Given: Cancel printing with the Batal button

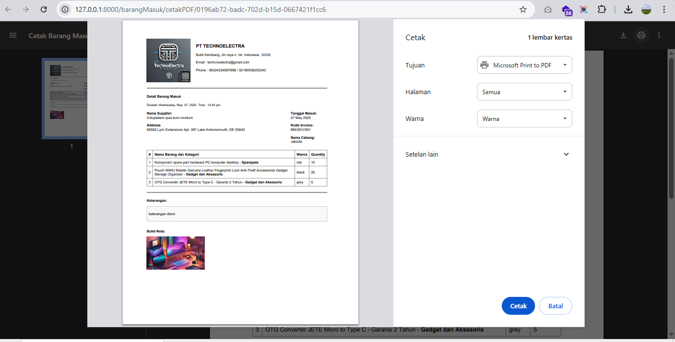Looking at the screenshot, I should [x=555, y=306].
